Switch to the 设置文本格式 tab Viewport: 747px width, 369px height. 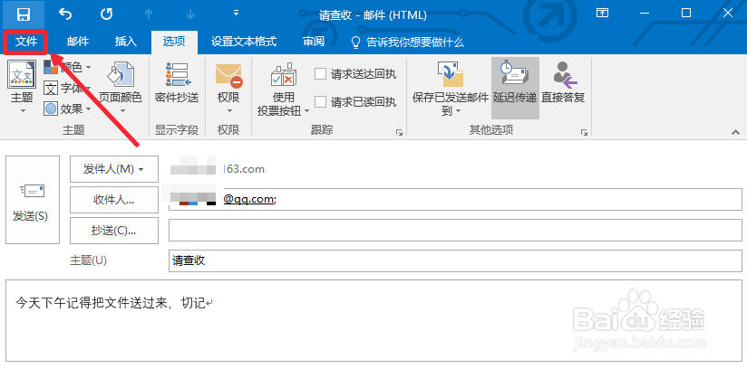click(244, 42)
